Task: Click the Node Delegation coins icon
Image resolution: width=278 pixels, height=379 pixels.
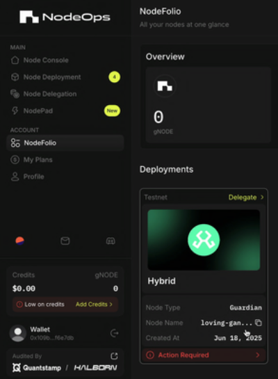Action: [15, 94]
